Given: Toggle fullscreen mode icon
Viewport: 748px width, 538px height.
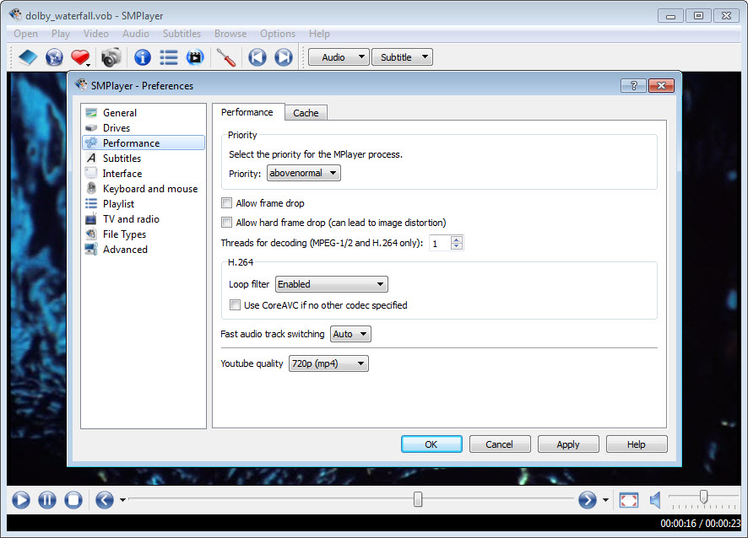Looking at the screenshot, I should tap(628, 500).
